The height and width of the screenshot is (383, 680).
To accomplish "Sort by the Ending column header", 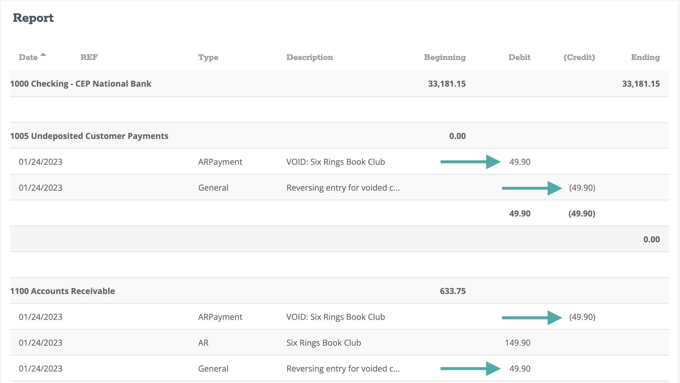I will 645,57.
